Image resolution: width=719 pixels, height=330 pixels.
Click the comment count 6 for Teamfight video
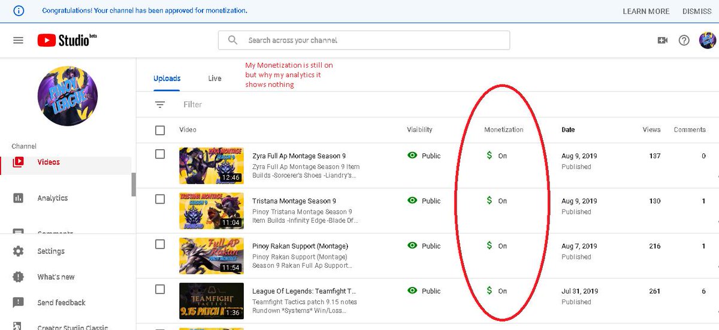tap(703, 291)
